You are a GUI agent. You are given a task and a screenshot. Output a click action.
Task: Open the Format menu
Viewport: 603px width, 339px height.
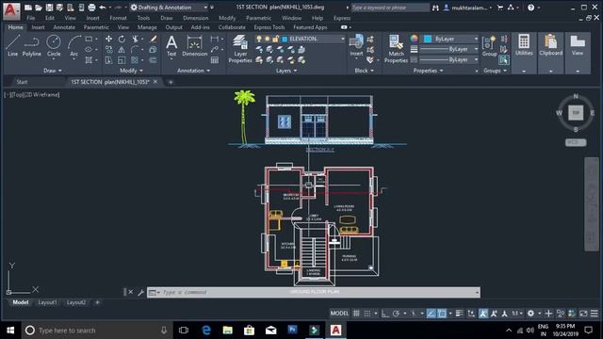click(x=118, y=18)
